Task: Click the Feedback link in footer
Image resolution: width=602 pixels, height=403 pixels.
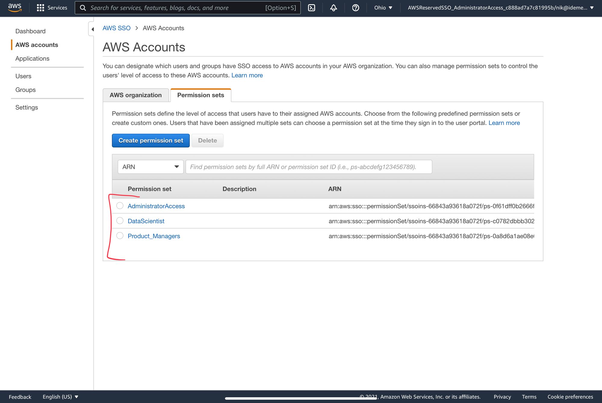Action: 20,397
